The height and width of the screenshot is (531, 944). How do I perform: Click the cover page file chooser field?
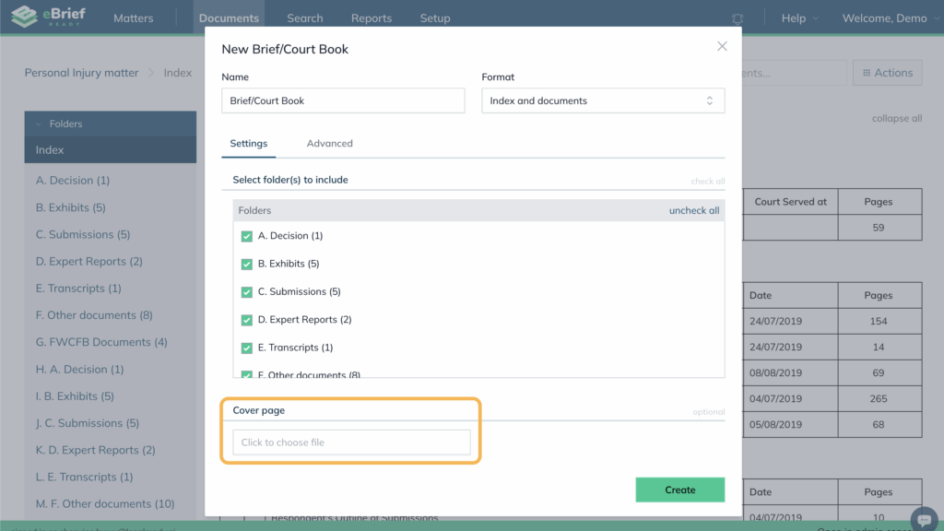coord(351,442)
